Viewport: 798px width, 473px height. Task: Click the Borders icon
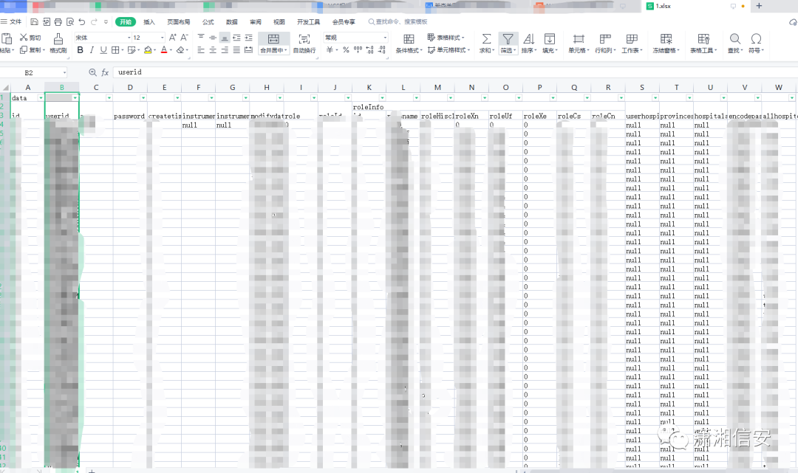(x=115, y=49)
